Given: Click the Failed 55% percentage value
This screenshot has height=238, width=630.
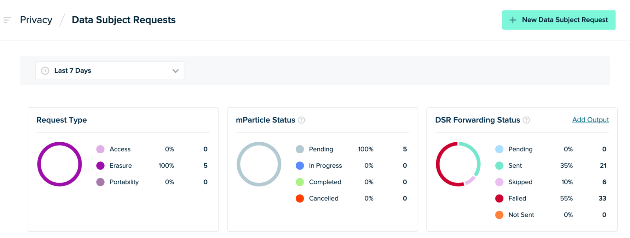Looking at the screenshot, I should pyautogui.click(x=566, y=198).
